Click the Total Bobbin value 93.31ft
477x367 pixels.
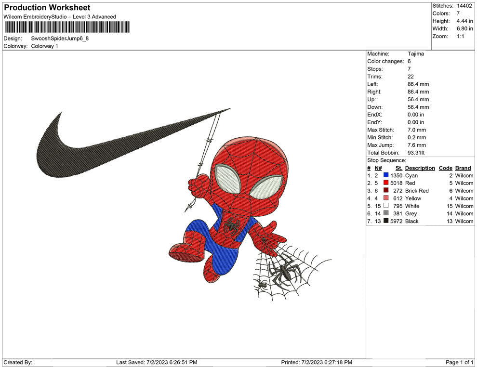pyautogui.click(x=416, y=153)
